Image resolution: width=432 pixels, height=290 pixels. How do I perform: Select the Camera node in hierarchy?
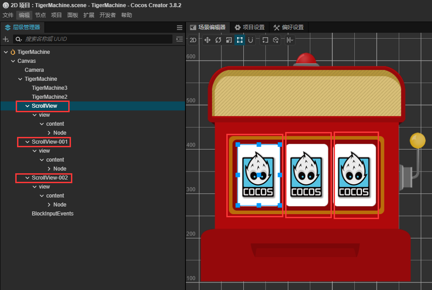click(34, 70)
